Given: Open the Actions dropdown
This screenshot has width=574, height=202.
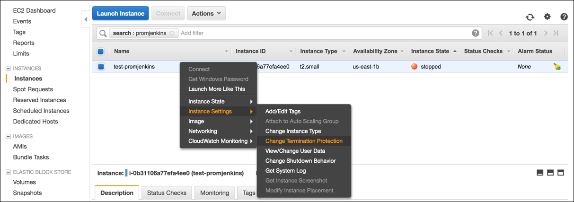Looking at the screenshot, I should (x=206, y=13).
